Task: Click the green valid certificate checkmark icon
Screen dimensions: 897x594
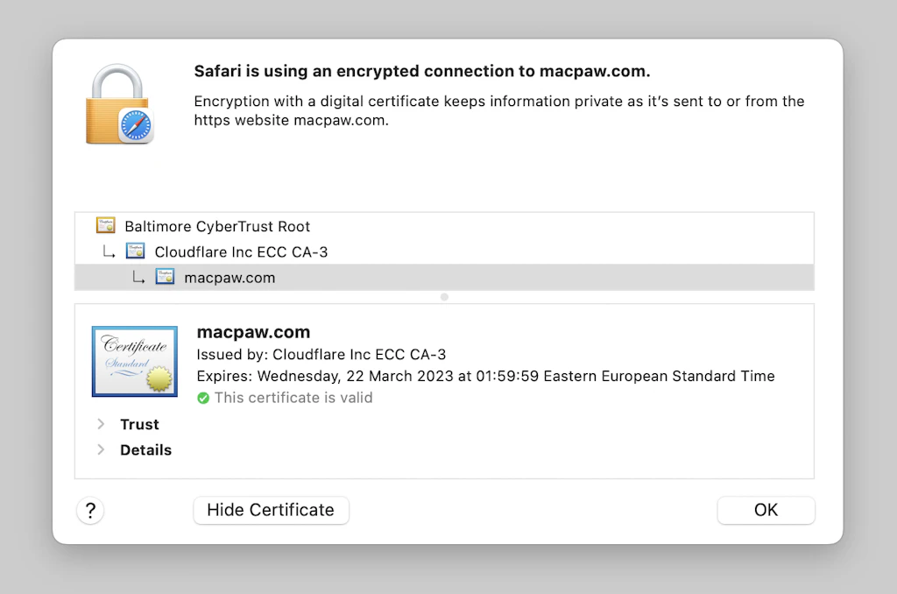Action: [202, 398]
